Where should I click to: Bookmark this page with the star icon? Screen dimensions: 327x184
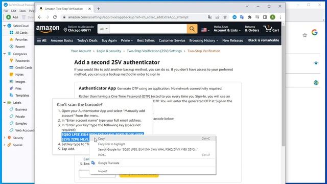click(225, 17)
